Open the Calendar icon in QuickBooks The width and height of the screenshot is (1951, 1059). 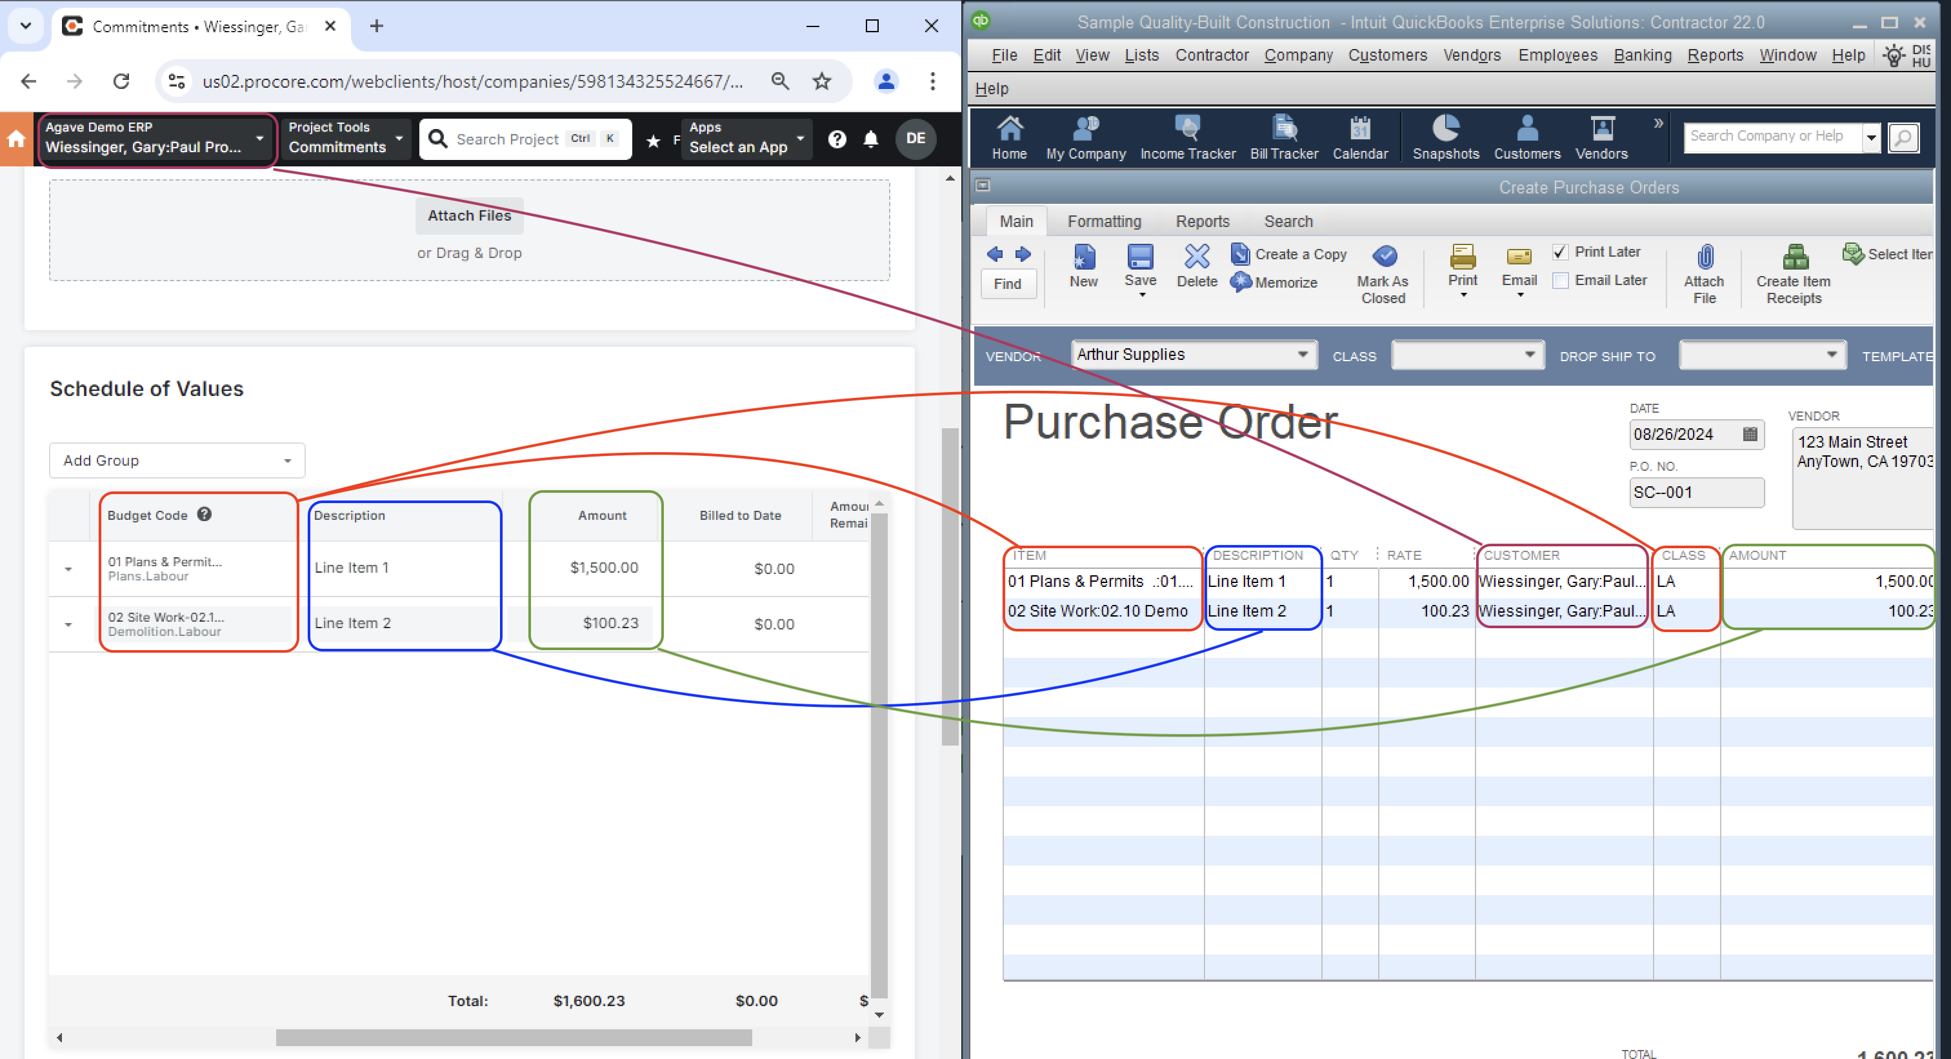click(1360, 137)
